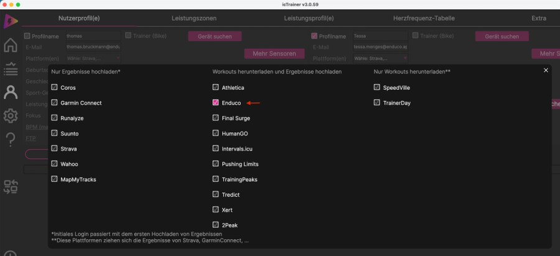This screenshot has width=560, height=256.
Task: Toggle the HumanGO checkbox
Action: coord(215,133)
